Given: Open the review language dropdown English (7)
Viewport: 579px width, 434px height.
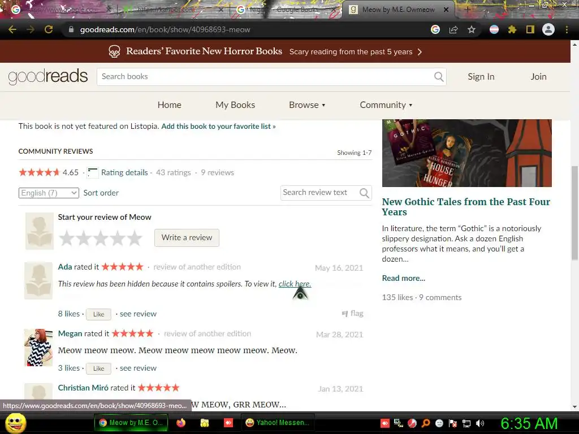Looking at the screenshot, I should pos(49,193).
